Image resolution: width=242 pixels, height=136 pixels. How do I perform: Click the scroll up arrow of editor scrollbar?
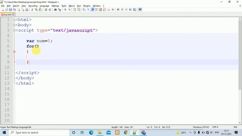(240, 19)
